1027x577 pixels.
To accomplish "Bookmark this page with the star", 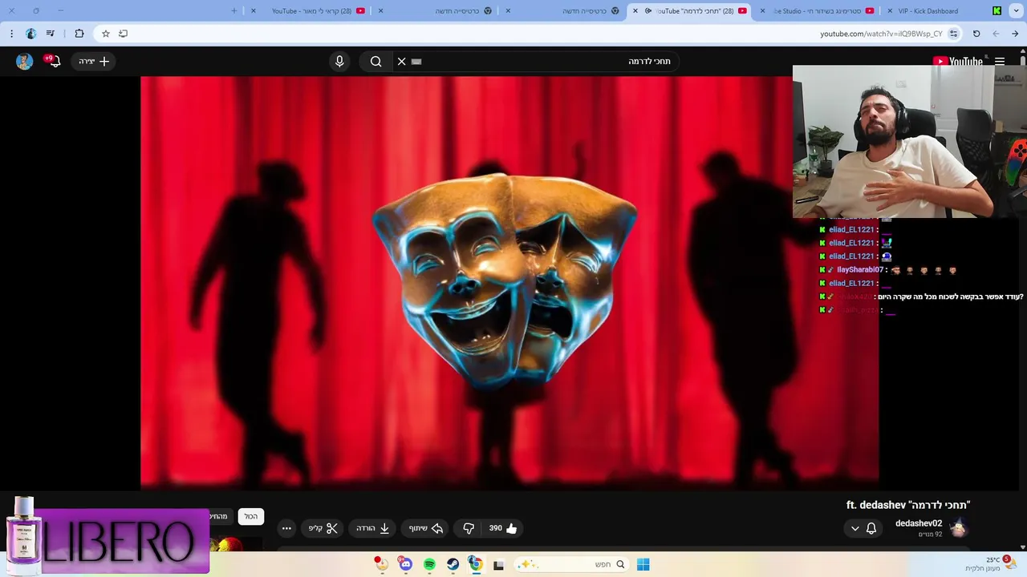I will point(105,34).
